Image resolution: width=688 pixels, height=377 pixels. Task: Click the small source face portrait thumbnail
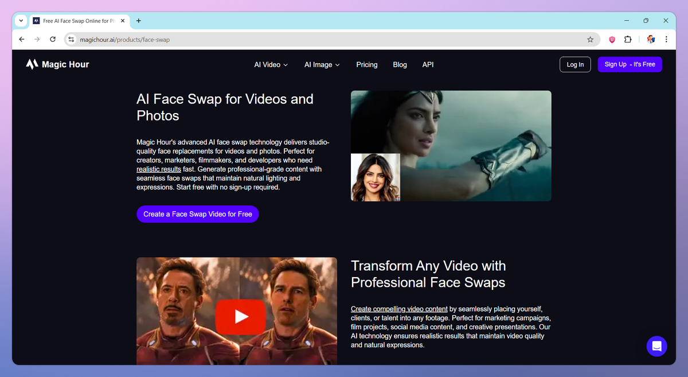point(376,177)
